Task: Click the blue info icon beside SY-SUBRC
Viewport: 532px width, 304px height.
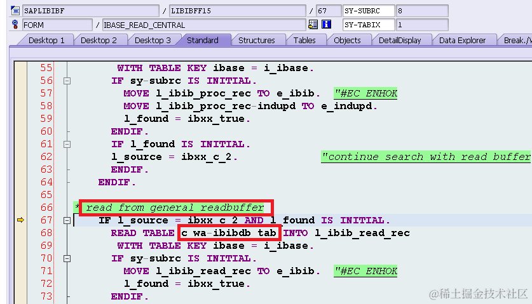Action: 327,24
